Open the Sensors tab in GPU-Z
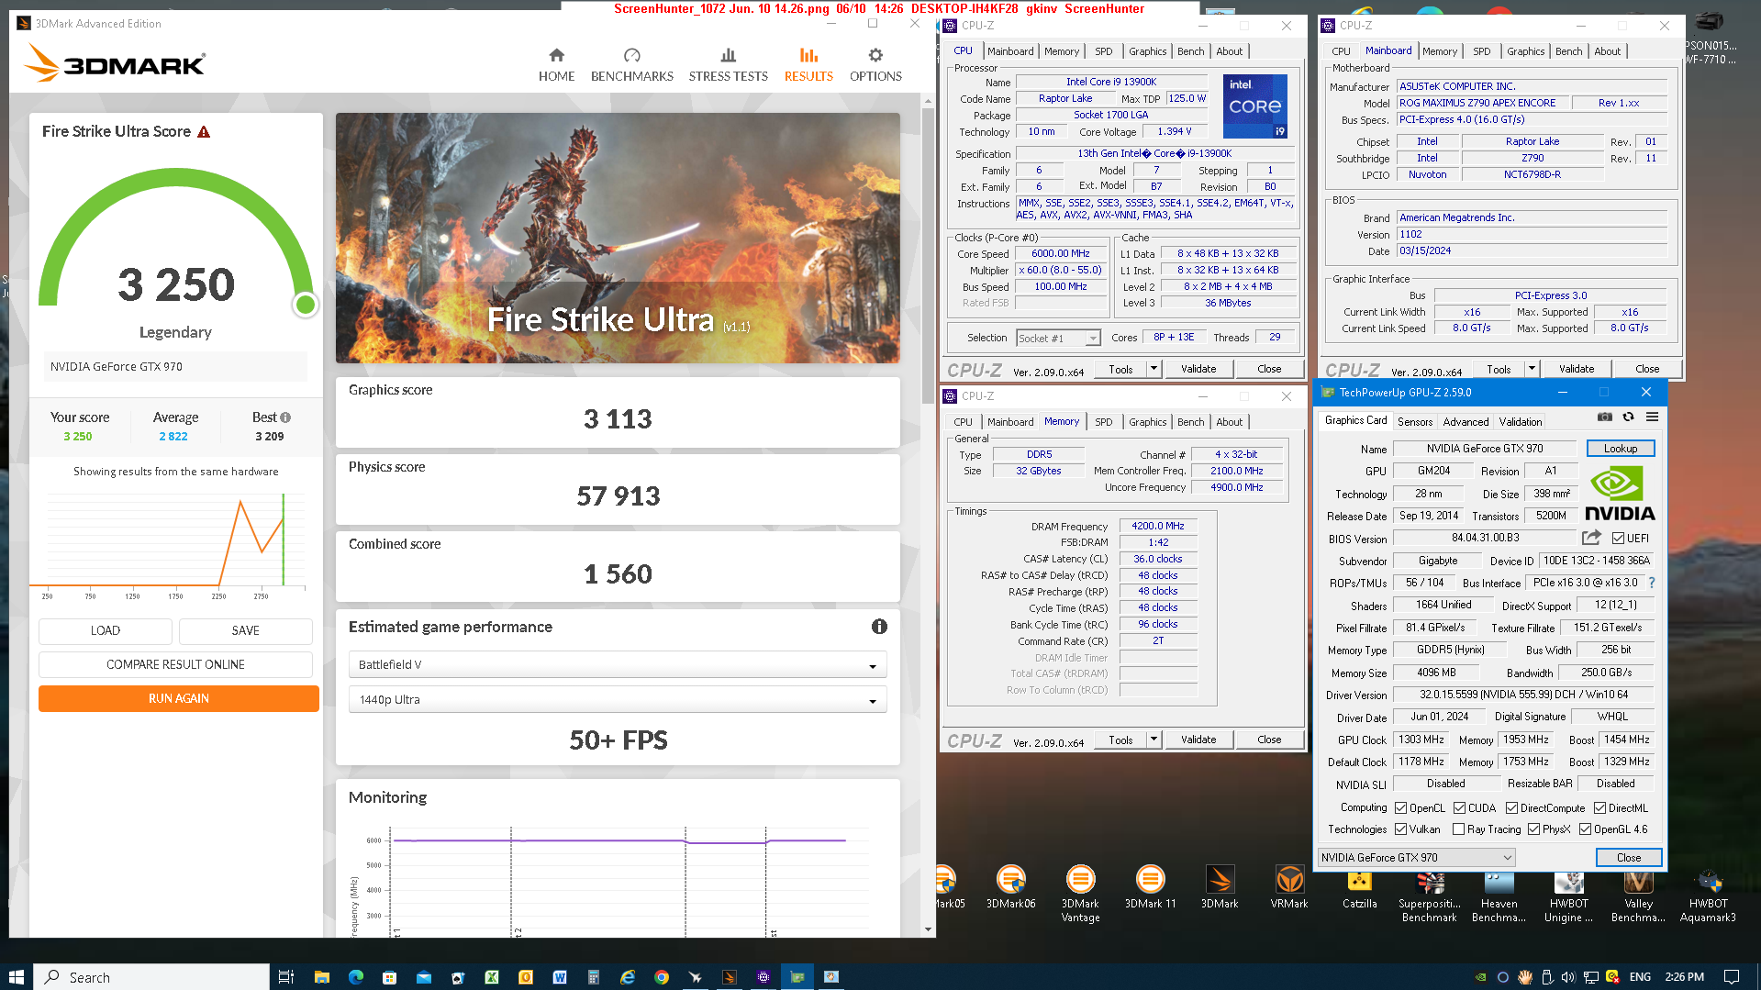1761x990 pixels. click(x=1414, y=422)
